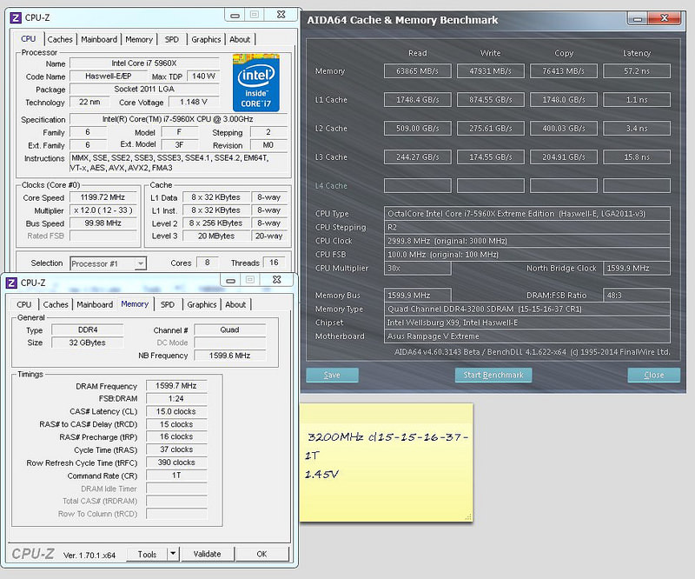Click the Level 2 cache value 8 x 256 KBytes
The width and height of the screenshot is (695, 579).
215,223
